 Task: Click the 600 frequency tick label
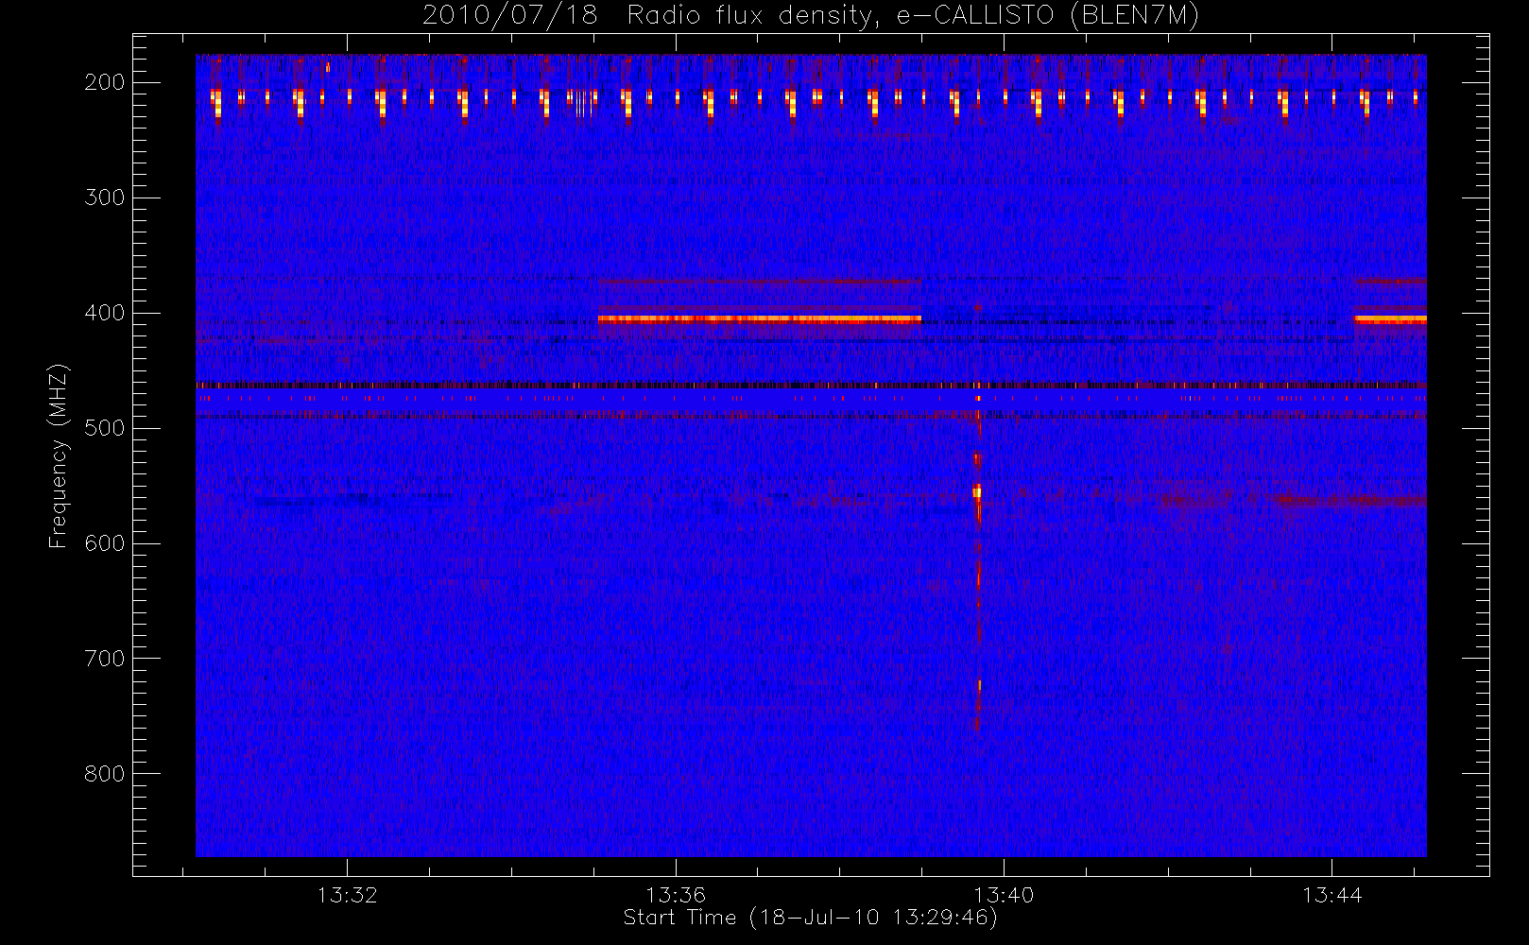point(105,543)
